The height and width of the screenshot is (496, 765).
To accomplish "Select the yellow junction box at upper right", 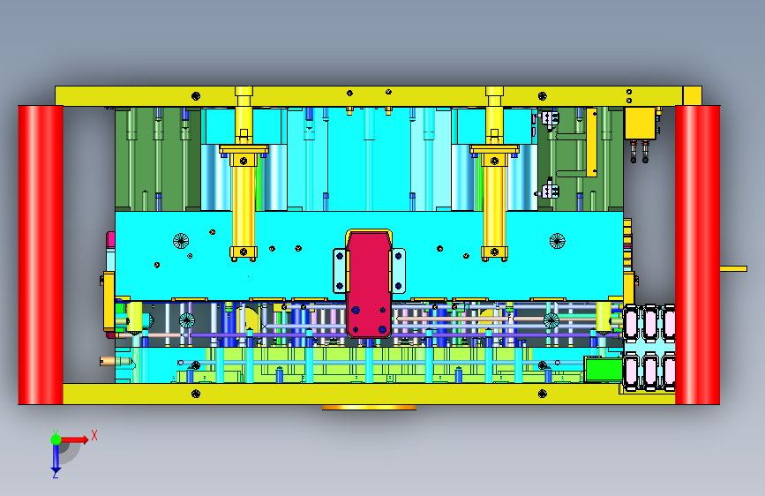I will tap(640, 124).
